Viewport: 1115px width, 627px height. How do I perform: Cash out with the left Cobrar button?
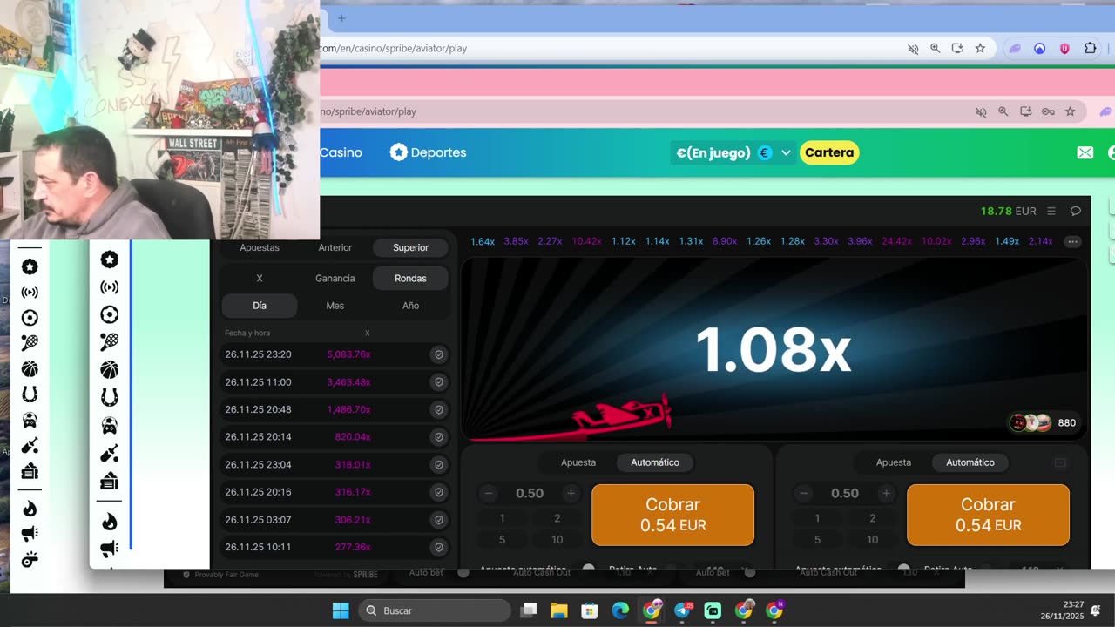pyautogui.click(x=672, y=515)
